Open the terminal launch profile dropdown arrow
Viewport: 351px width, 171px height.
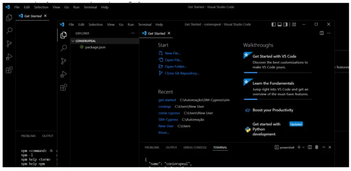pos(303,147)
